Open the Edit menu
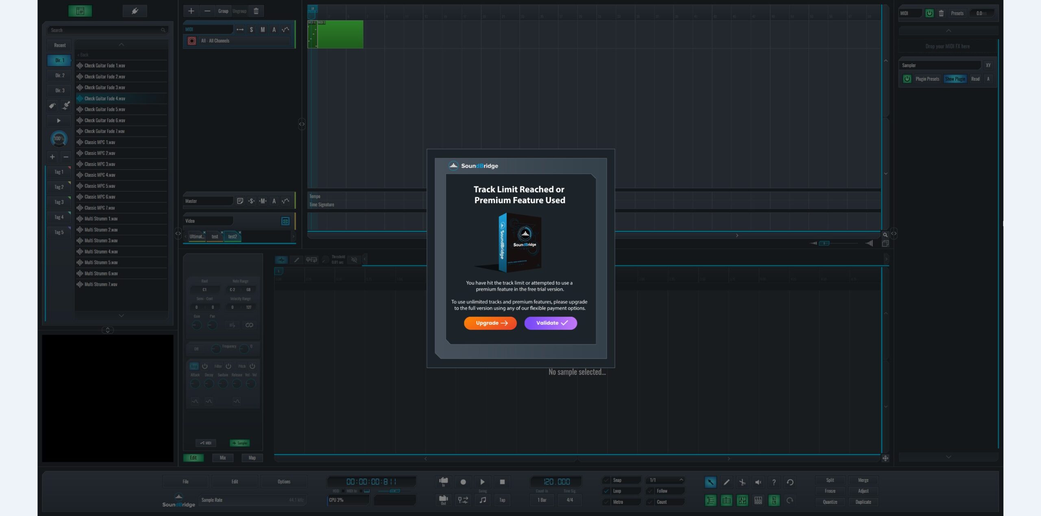This screenshot has width=1041, height=516. click(235, 481)
